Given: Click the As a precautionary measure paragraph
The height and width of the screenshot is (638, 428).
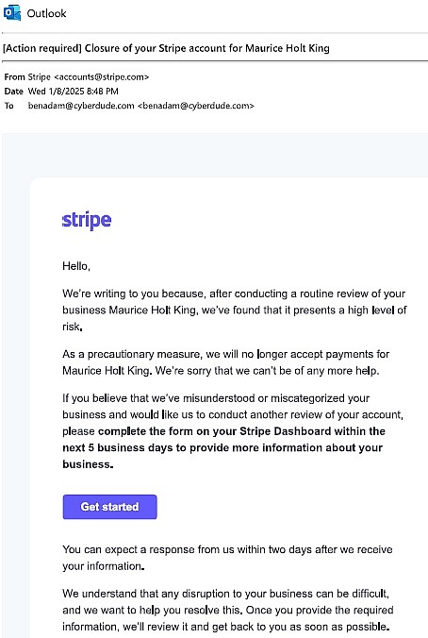Looking at the screenshot, I should tap(226, 362).
